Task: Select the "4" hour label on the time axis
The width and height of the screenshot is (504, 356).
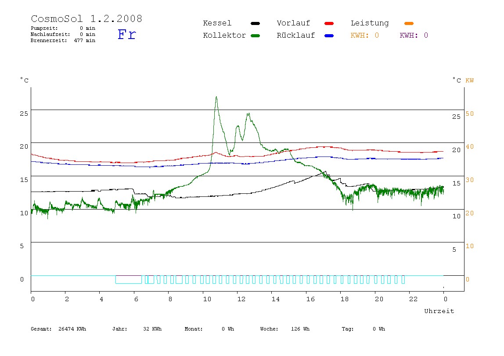Action: coord(101,299)
